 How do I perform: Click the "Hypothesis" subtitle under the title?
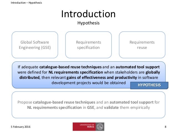pos(88,23)
